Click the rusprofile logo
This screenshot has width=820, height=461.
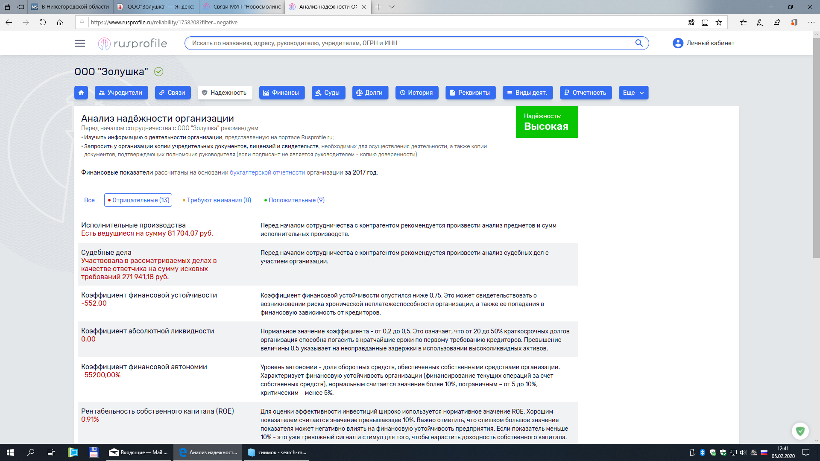[132, 43]
